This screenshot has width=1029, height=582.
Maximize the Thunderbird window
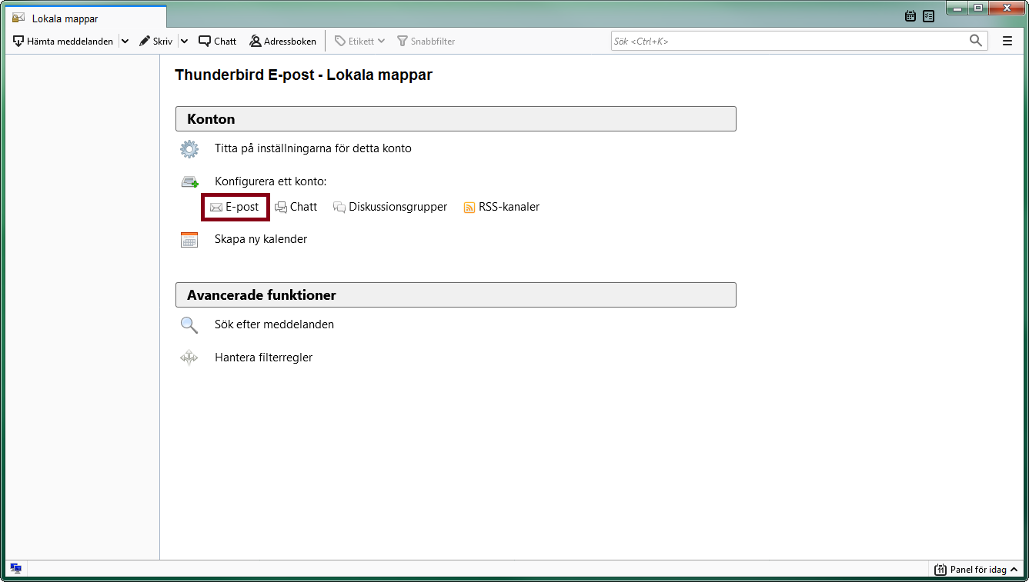pos(978,8)
